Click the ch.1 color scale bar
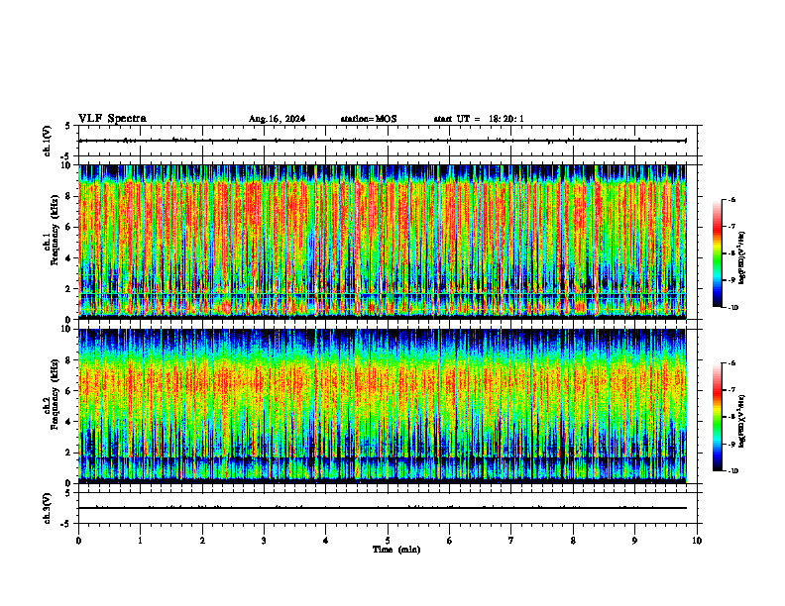This screenshot has width=785, height=606. pyautogui.click(x=717, y=253)
